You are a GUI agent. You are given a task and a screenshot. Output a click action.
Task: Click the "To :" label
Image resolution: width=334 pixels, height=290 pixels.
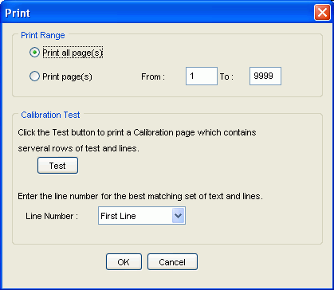[226, 76]
